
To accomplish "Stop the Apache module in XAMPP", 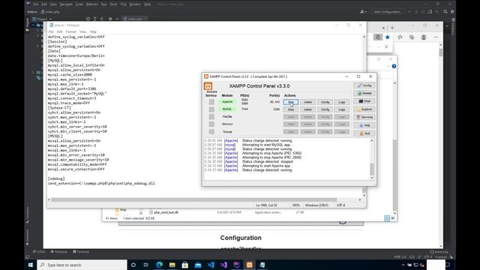I will click(291, 102).
